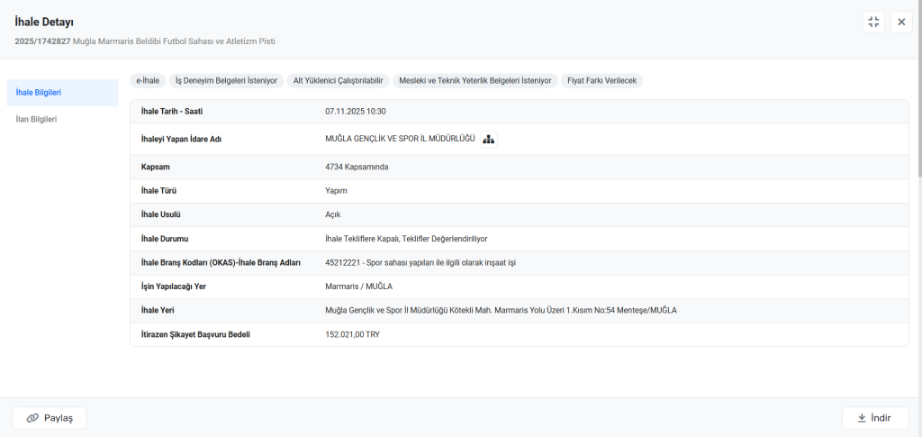Viewport: 922px width, 437px height.
Task: Click the shrink dialog icon in the header
Action: 873,23
